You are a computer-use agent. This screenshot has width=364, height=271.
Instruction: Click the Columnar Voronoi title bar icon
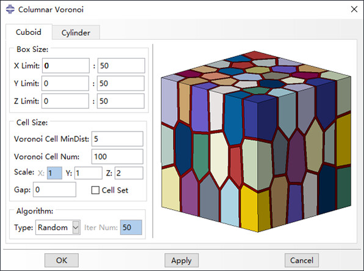coord(10,10)
